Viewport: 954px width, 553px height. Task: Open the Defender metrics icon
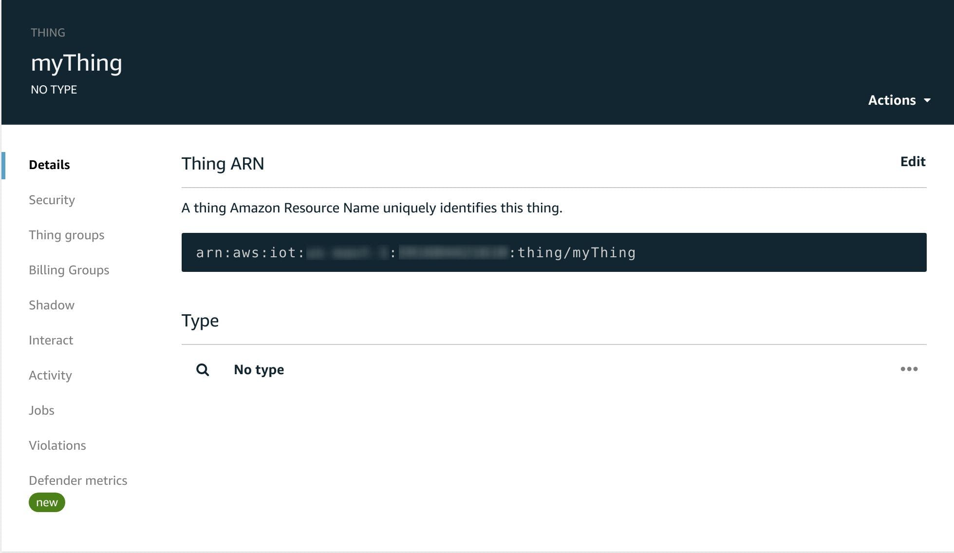click(x=78, y=480)
